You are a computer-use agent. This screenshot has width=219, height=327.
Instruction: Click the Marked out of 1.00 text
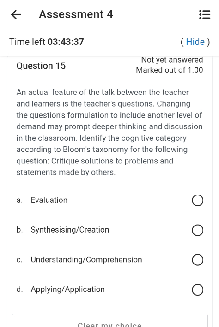[x=170, y=70]
